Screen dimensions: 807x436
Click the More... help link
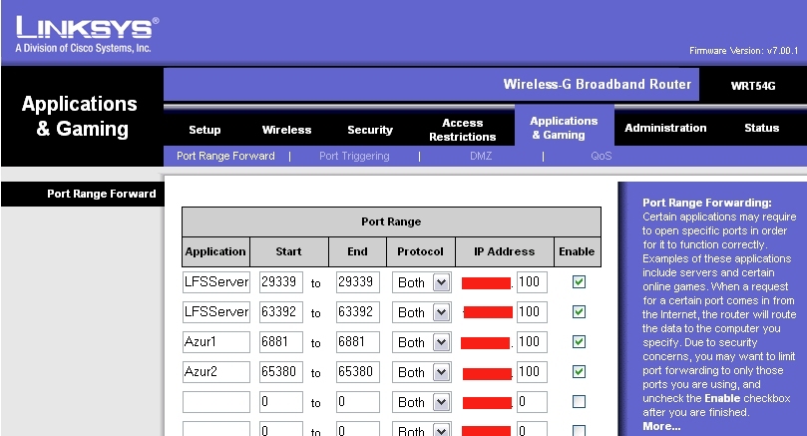tap(661, 426)
